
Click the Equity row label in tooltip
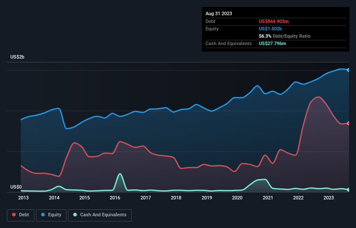point(212,29)
